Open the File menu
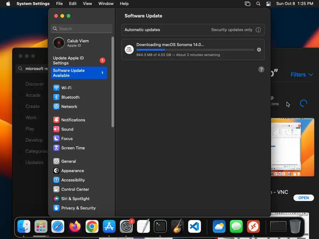The image size is (319, 239). (x=60, y=4)
